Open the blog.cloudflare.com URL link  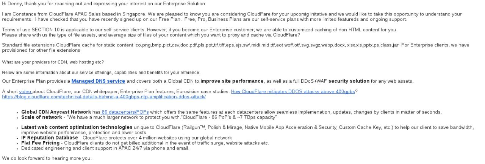coord(104,97)
